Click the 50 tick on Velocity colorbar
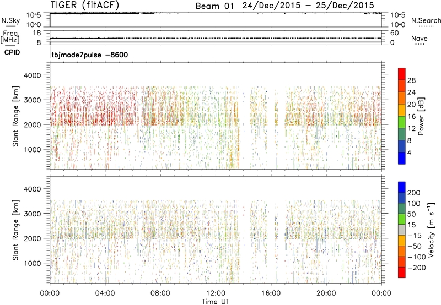Viewport: 441px width, 305px height. [x=411, y=214]
